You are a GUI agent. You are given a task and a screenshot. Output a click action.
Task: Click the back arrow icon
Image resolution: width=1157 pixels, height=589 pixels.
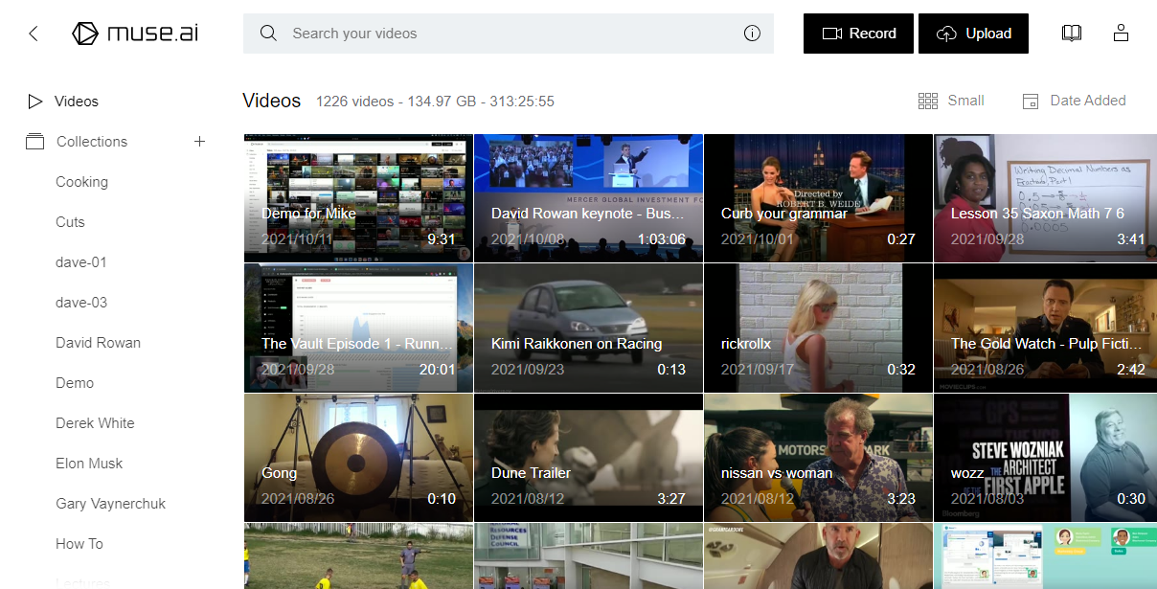coord(34,34)
